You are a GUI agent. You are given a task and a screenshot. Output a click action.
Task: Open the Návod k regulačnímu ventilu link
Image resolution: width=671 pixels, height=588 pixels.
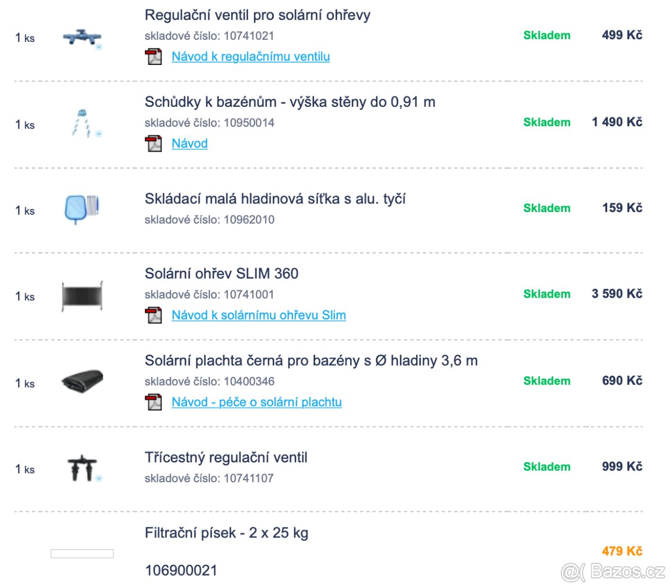point(251,57)
